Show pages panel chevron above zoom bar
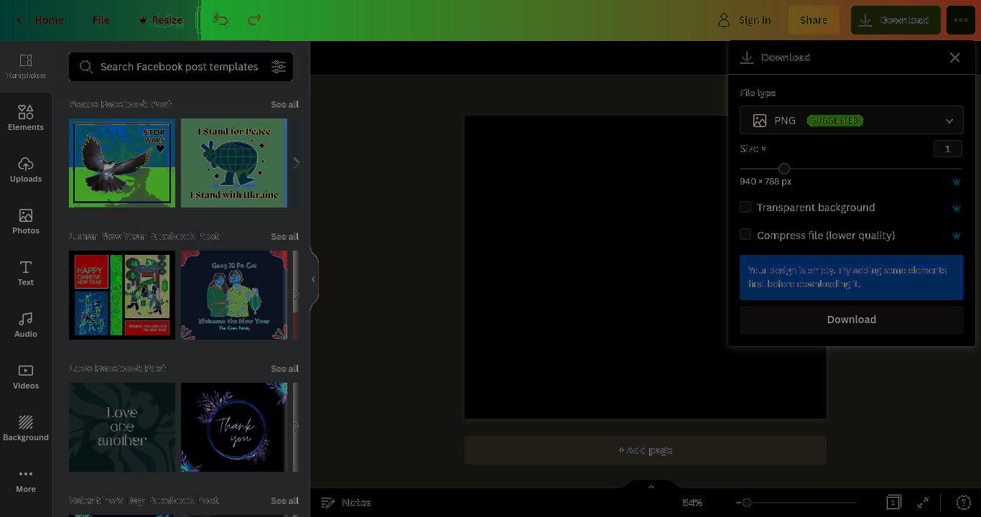The width and height of the screenshot is (981, 517). tap(651, 487)
